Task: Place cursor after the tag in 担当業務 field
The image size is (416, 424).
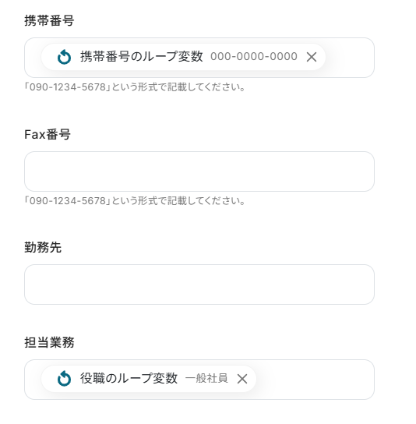Action: (313, 380)
